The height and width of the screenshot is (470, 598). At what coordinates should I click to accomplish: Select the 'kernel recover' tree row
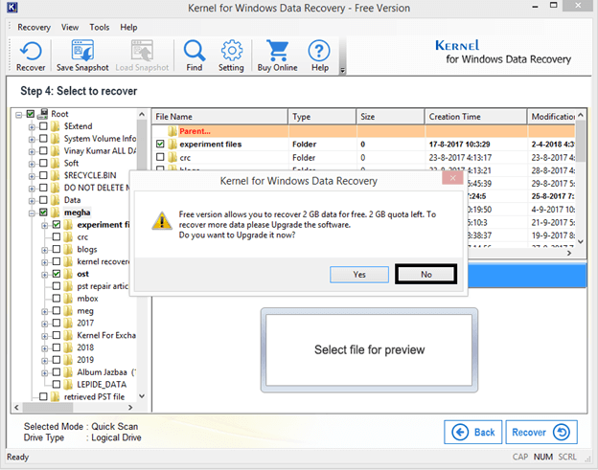(x=103, y=261)
